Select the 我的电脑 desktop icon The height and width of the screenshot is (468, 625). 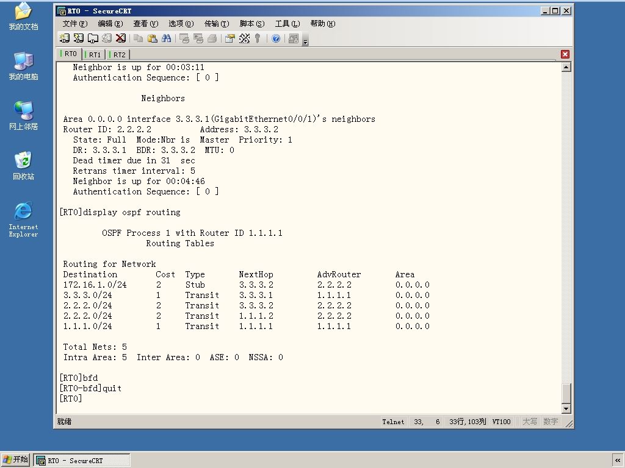(x=24, y=66)
